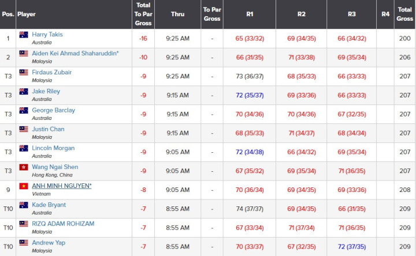Click Malaysian flag beside Aiden Kei Ahmad Shaharuddin

pyautogui.click(x=24, y=54)
